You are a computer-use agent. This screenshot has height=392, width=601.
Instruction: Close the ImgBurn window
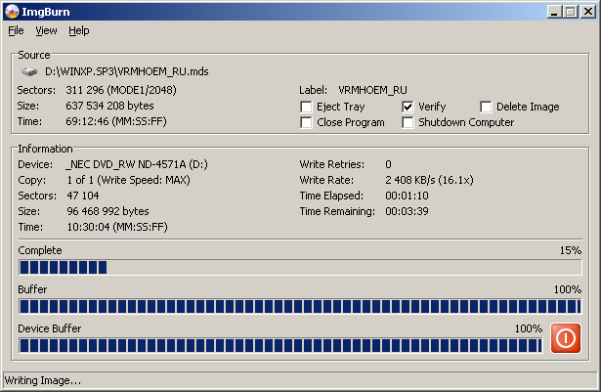pos(588,12)
